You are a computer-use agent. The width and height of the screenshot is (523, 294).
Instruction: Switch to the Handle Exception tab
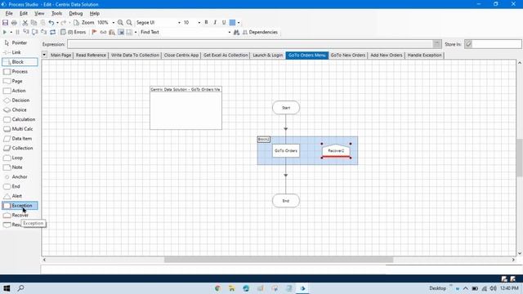point(425,56)
